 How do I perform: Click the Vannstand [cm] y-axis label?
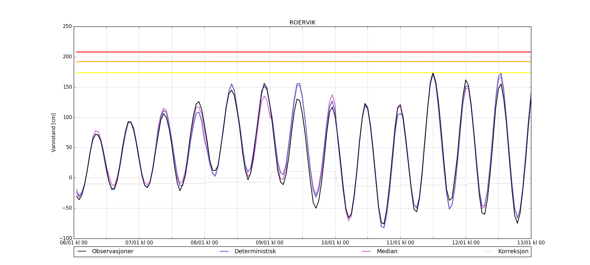point(53,132)
